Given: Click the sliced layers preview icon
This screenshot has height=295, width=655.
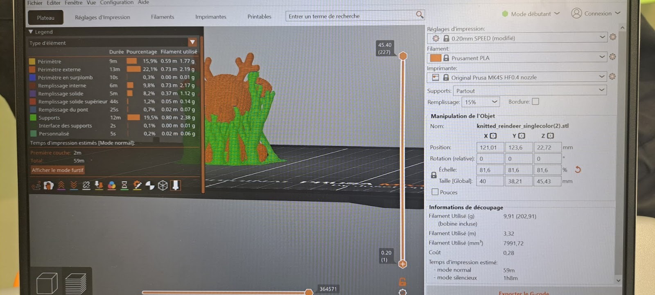Looking at the screenshot, I should coord(76,283).
